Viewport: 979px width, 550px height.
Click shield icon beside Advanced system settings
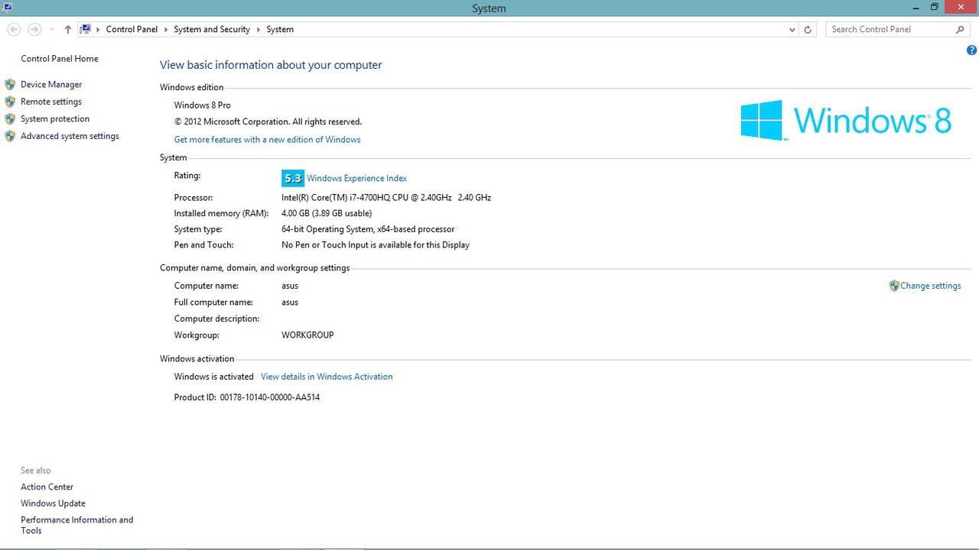[x=10, y=136]
